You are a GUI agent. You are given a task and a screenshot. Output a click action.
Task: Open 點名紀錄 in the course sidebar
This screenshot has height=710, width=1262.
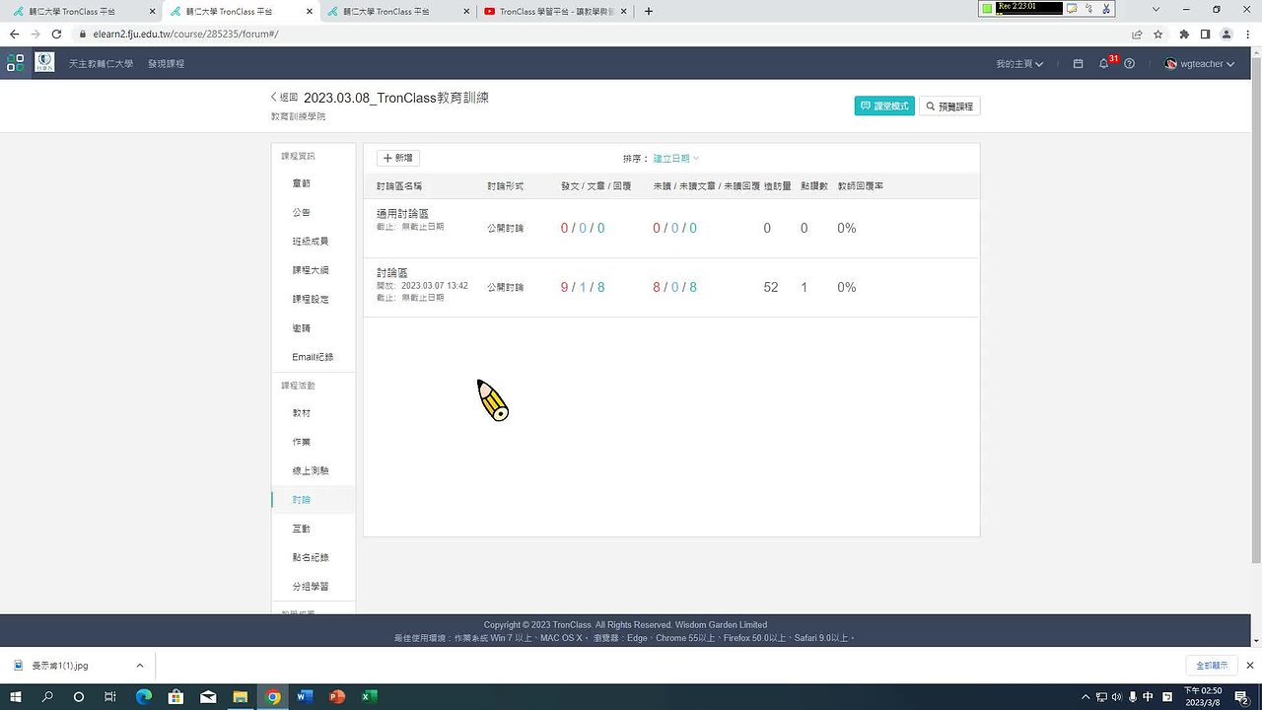tap(311, 557)
